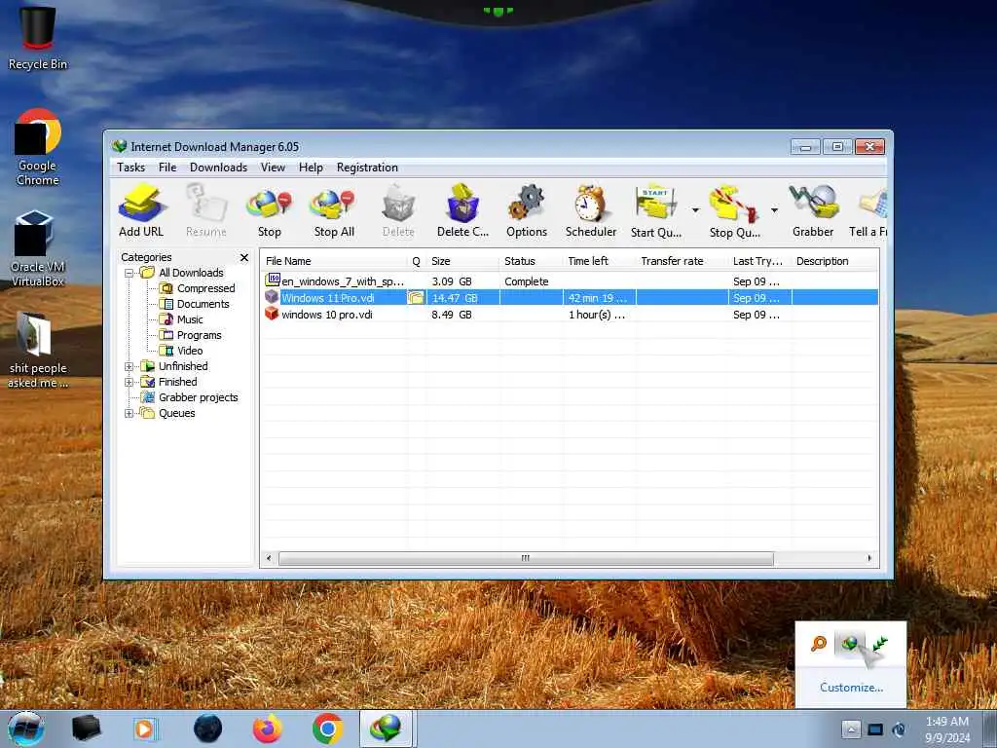Screen dimensions: 997x748
Task: Sort by the Status column header
Action: point(531,261)
